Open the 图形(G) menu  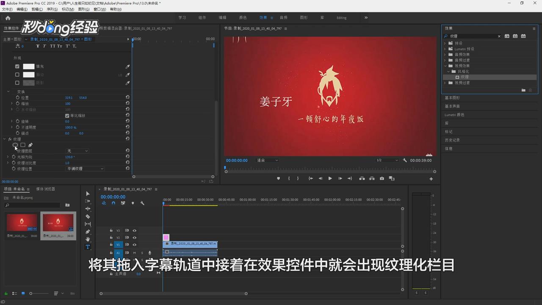click(84, 9)
